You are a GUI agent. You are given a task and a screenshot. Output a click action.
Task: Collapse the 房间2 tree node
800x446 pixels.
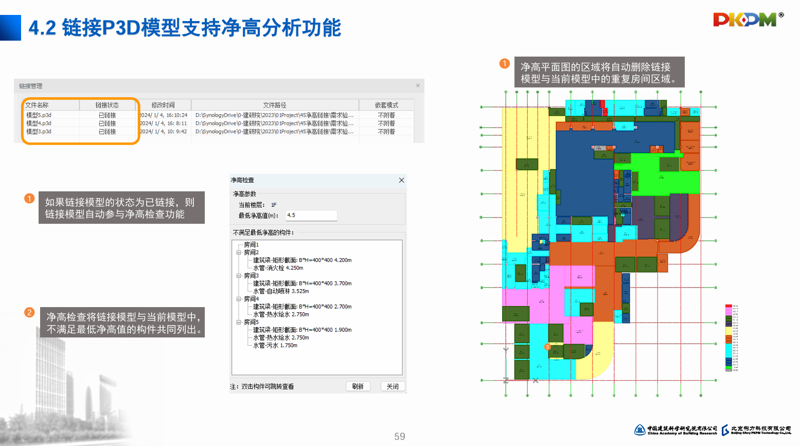239,253
